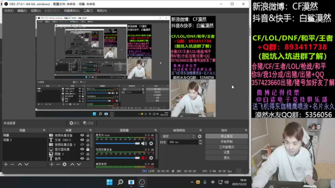Lock the 图像 2 source
This screenshot has height=188, width=335.
(x=88, y=154)
